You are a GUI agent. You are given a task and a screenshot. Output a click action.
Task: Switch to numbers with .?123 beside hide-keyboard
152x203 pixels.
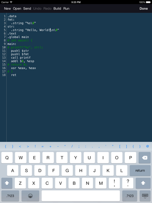click(x=130, y=196)
